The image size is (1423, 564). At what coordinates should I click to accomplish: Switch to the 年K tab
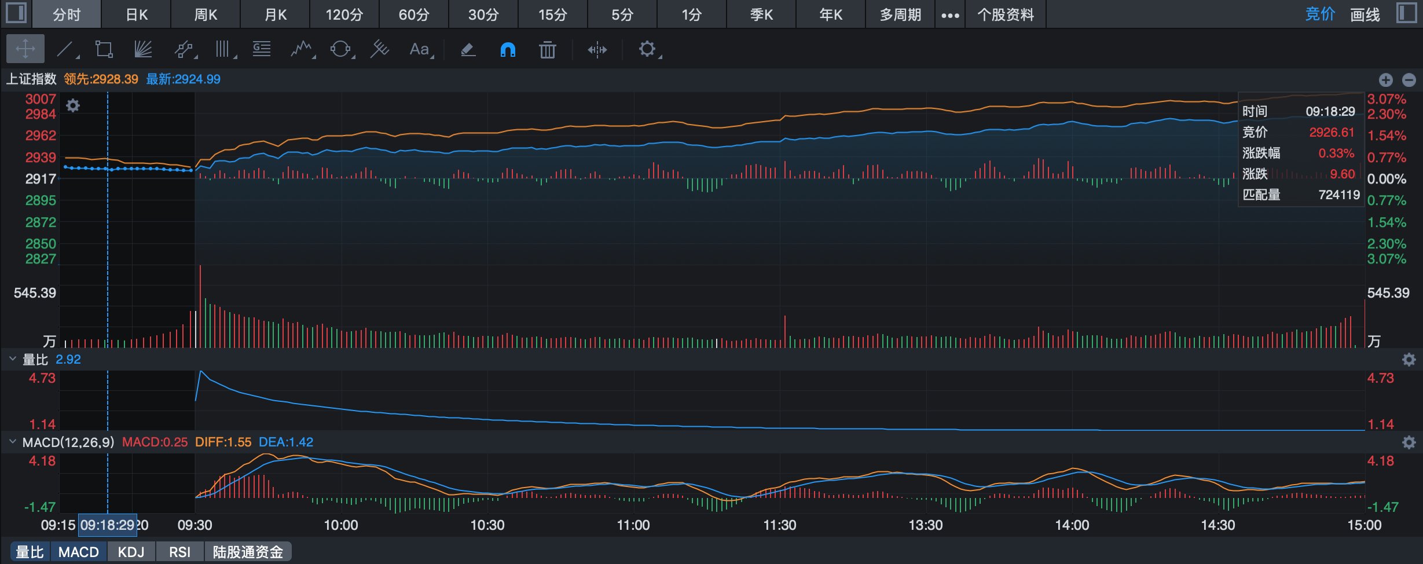[831, 14]
